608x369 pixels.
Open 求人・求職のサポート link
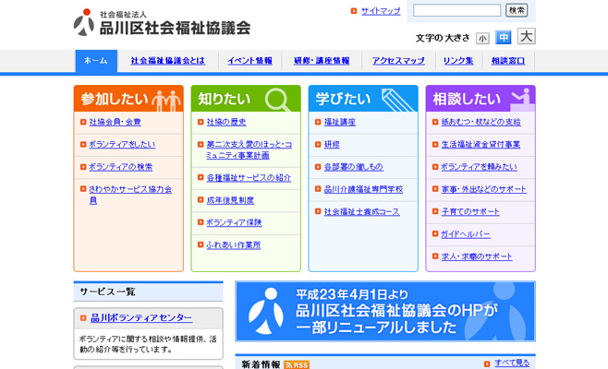(477, 256)
